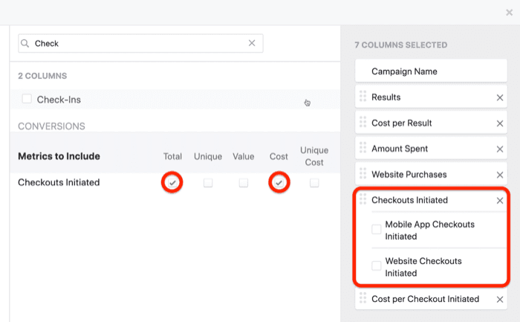This screenshot has height=322, width=520.
Task: Remove the Results column
Action: pyautogui.click(x=500, y=97)
